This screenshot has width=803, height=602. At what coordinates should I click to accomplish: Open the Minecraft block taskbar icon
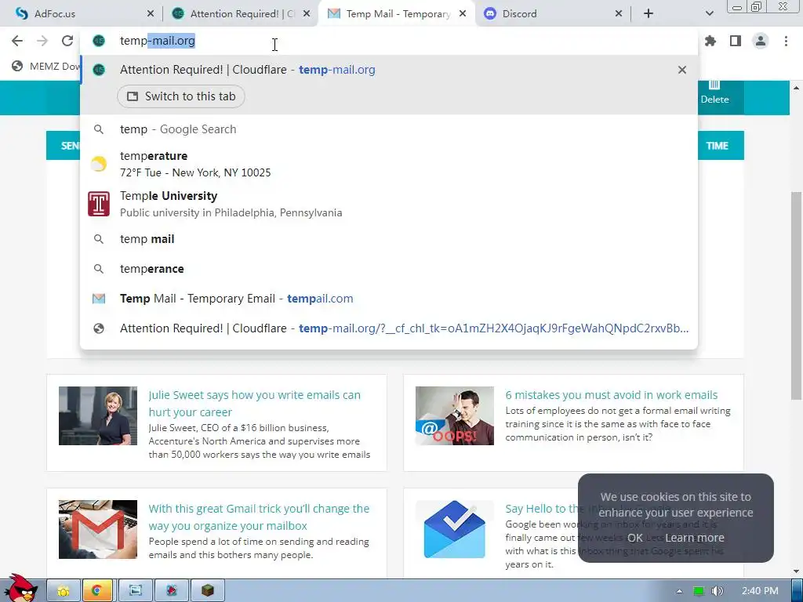pyautogui.click(x=207, y=591)
